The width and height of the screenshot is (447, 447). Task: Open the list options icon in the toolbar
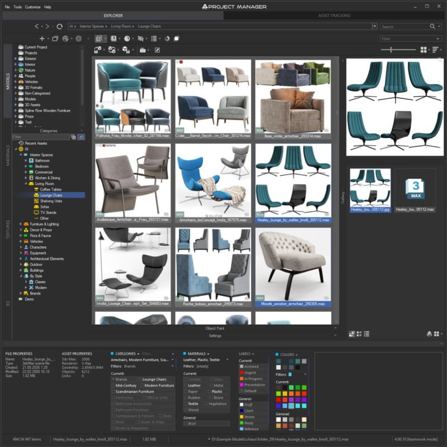pyautogui.click(x=154, y=39)
